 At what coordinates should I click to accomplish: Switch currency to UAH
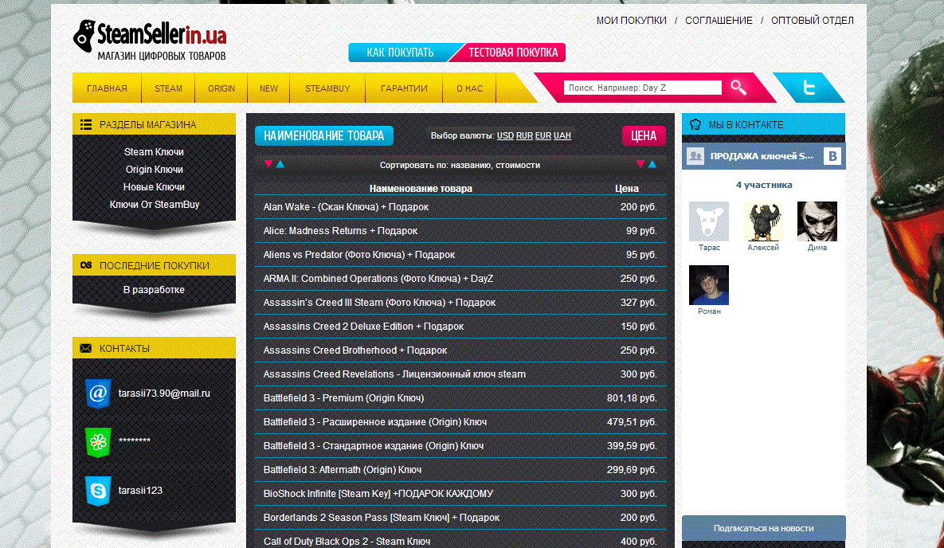point(562,136)
